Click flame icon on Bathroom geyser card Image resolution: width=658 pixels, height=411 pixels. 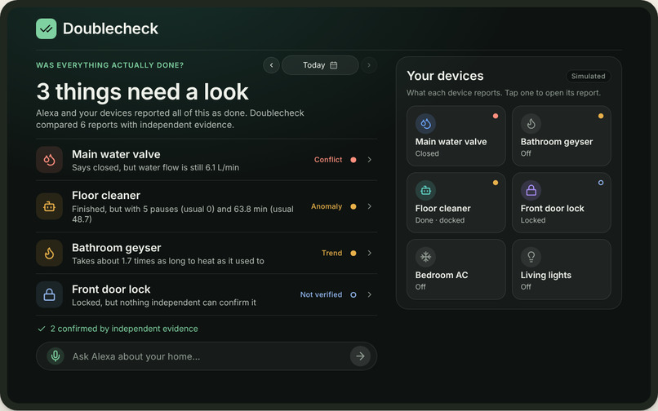tap(531, 124)
